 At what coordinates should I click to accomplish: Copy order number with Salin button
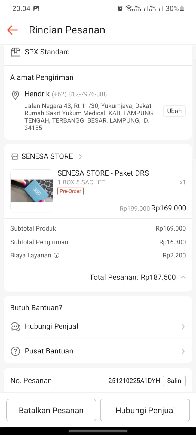tap(174, 381)
